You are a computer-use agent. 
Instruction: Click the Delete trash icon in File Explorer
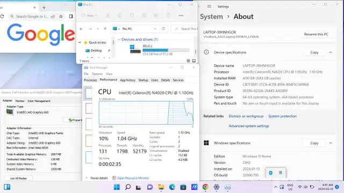click(x=168, y=16)
